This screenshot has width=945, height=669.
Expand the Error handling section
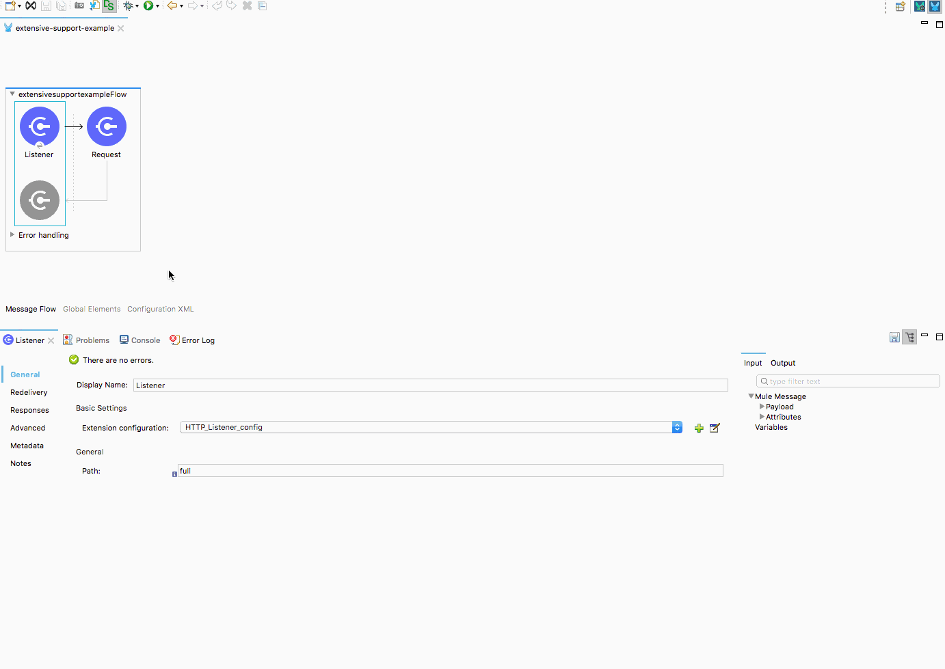12,234
